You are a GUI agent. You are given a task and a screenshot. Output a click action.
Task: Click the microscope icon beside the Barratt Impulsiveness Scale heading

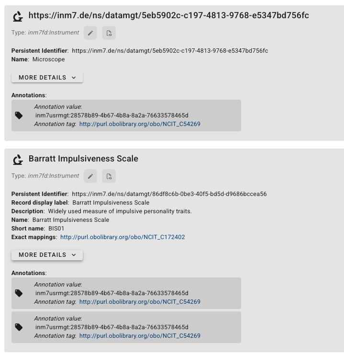tap(18, 160)
